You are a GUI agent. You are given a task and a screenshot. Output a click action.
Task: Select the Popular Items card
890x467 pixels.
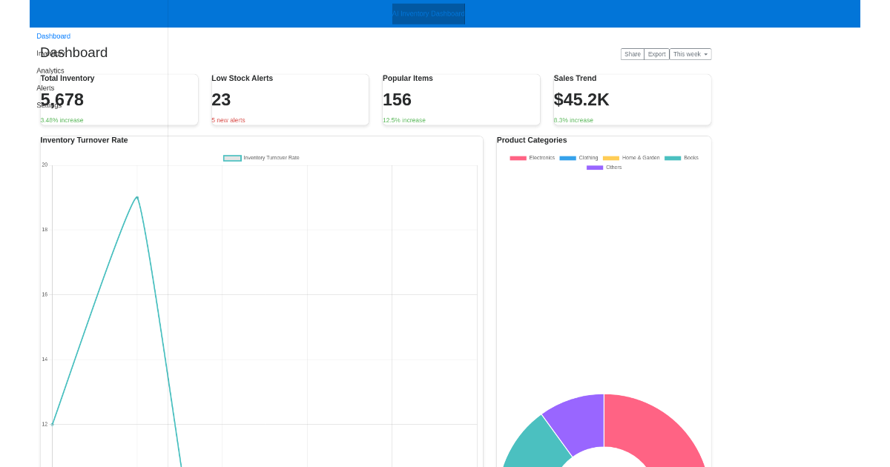click(461, 99)
